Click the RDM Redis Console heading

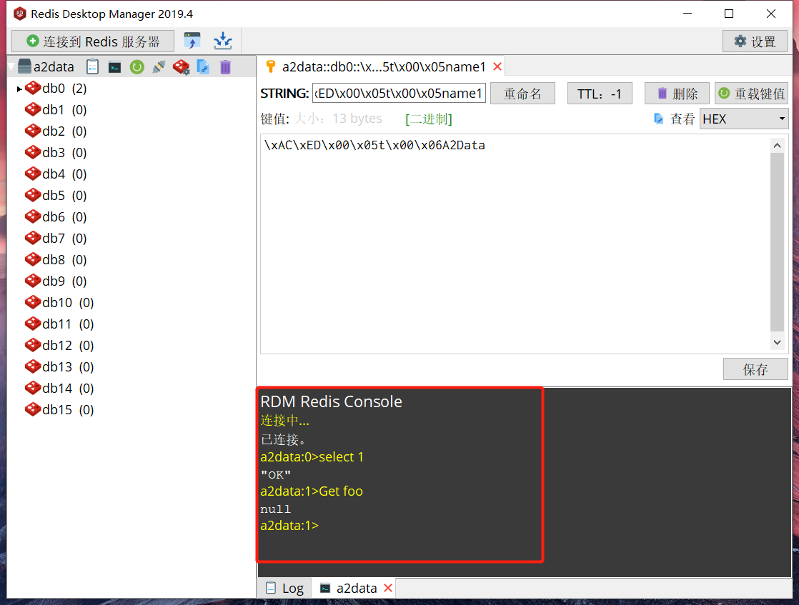point(331,401)
